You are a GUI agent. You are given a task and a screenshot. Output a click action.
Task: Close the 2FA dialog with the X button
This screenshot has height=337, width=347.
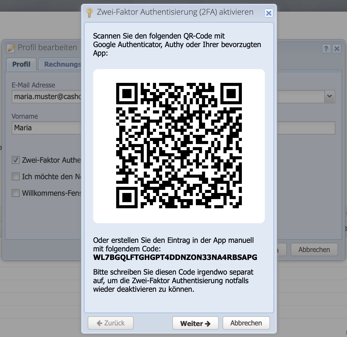[269, 13]
